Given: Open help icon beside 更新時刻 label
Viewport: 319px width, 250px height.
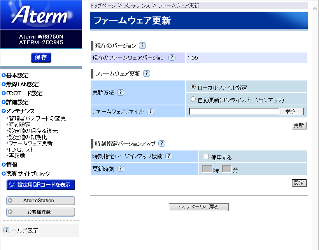Looking at the screenshot, I should [x=121, y=169].
